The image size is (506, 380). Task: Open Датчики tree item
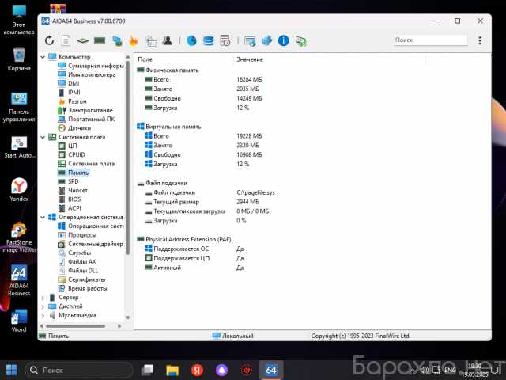79,128
